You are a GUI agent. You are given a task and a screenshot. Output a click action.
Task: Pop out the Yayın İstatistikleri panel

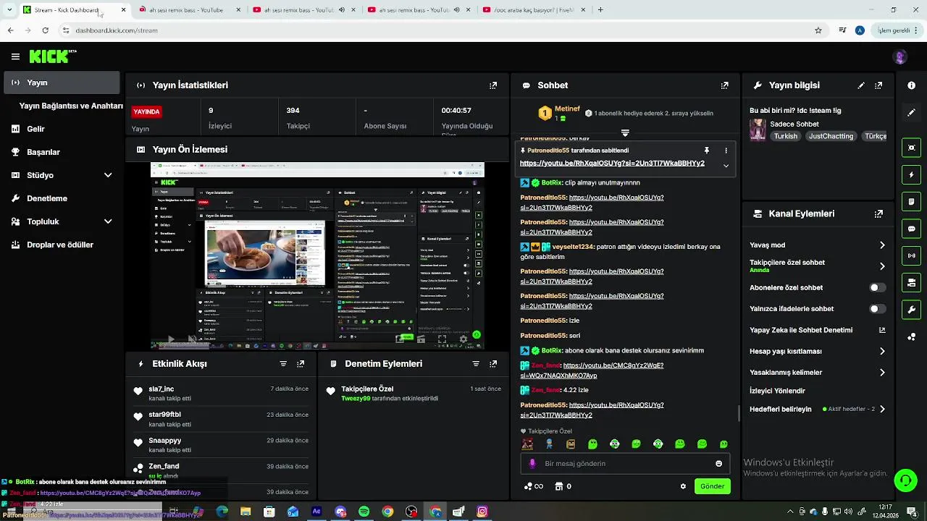493,85
